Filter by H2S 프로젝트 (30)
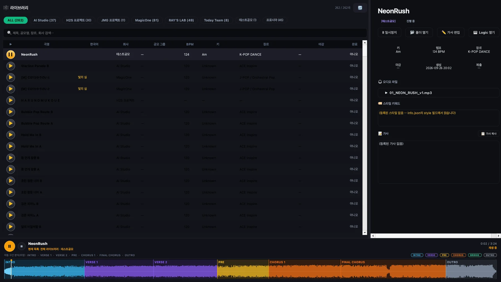 point(79,20)
